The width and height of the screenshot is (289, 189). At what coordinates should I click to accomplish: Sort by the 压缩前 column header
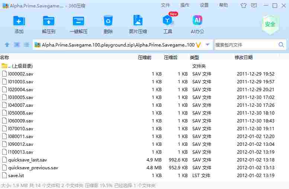coord(145,58)
